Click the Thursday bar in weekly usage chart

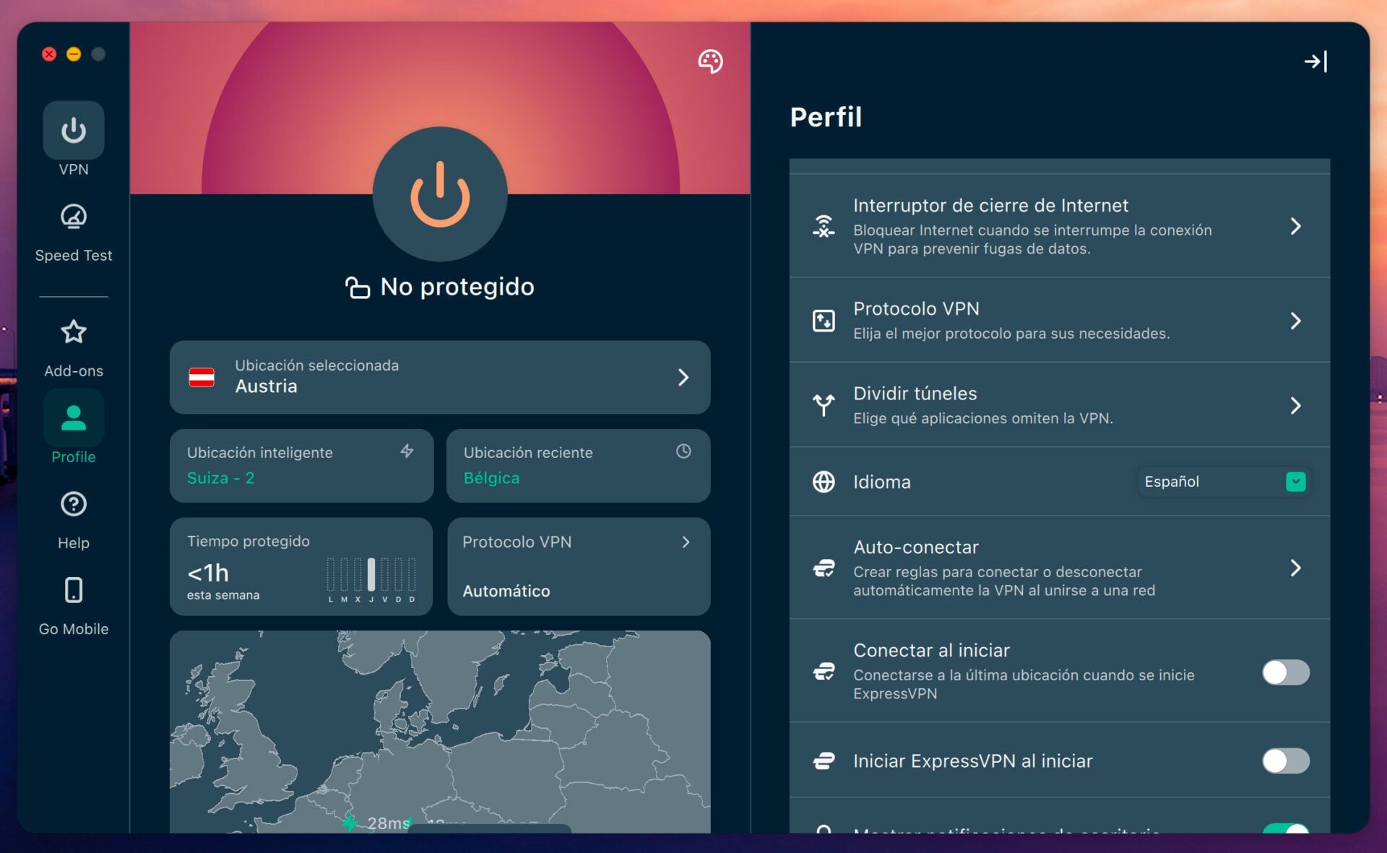tap(371, 575)
